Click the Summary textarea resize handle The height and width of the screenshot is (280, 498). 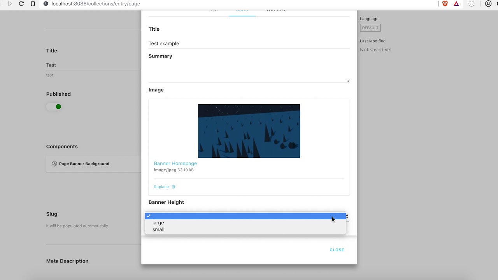348,80
